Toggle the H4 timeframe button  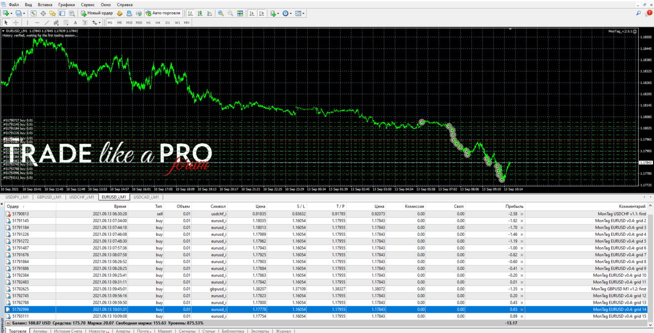point(158,22)
